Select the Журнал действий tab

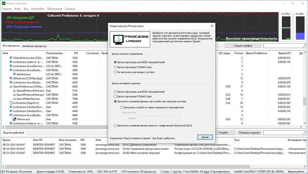tap(14, 133)
